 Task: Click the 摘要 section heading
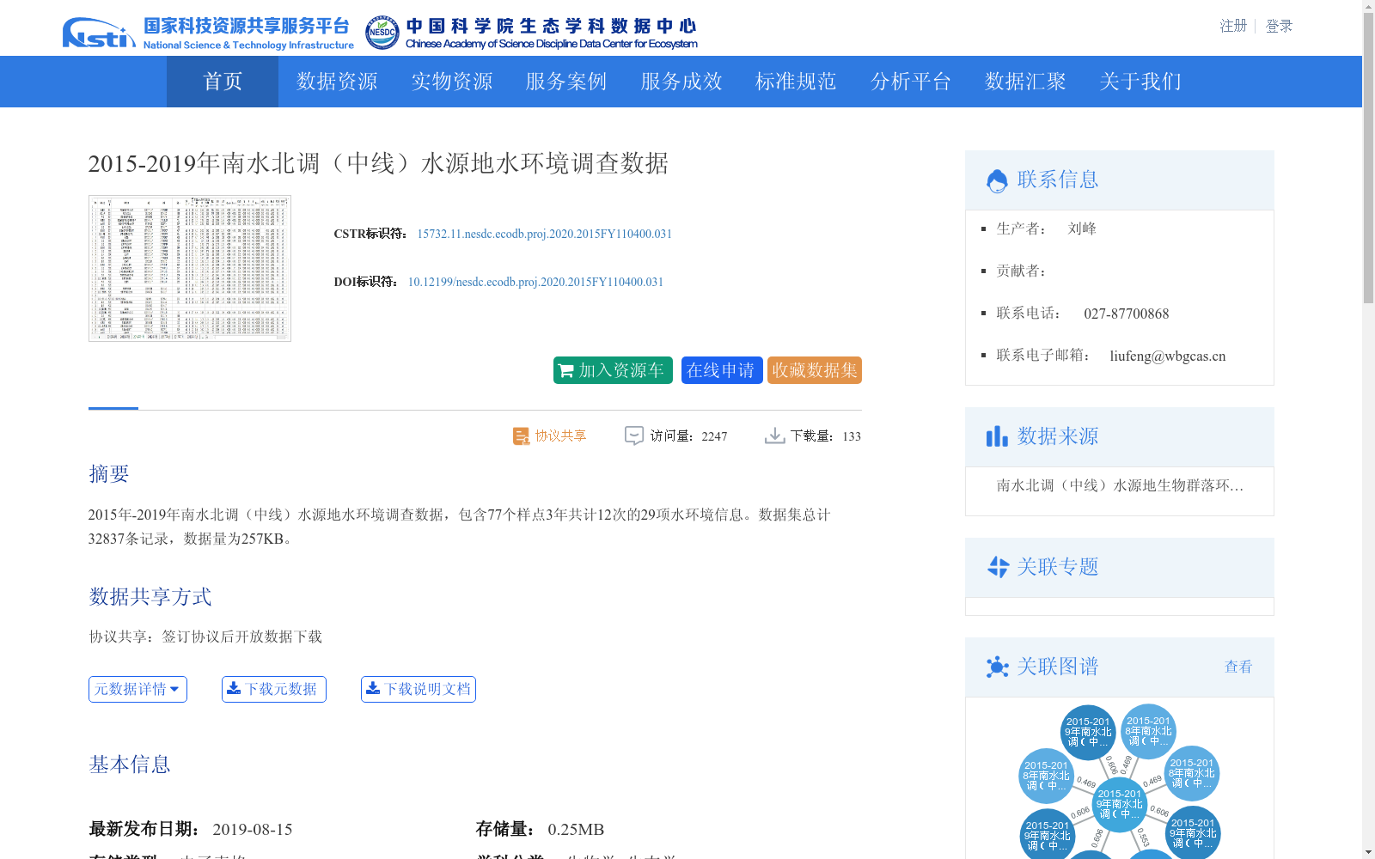click(x=109, y=473)
